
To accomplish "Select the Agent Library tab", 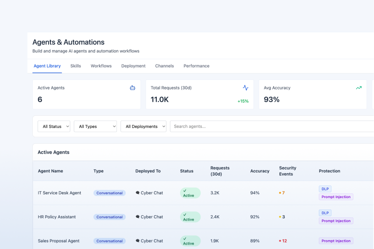I will [47, 66].
